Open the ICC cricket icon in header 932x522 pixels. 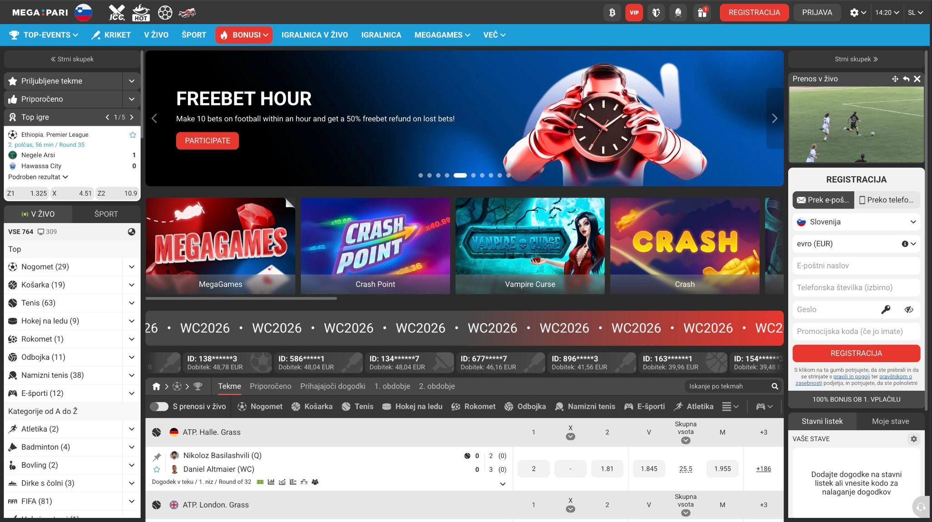117,12
